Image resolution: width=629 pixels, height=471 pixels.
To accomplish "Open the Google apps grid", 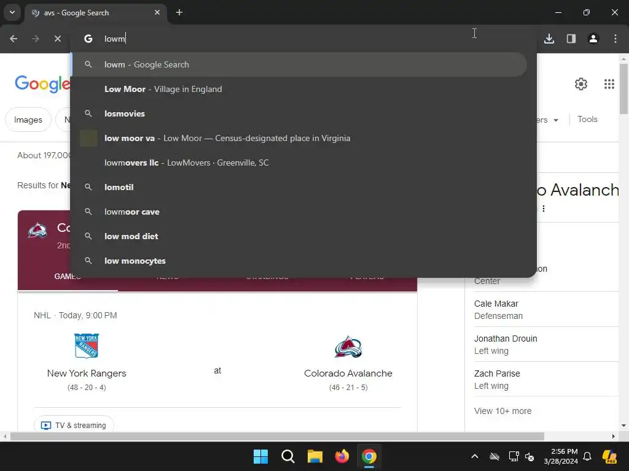I will pyautogui.click(x=609, y=83).
